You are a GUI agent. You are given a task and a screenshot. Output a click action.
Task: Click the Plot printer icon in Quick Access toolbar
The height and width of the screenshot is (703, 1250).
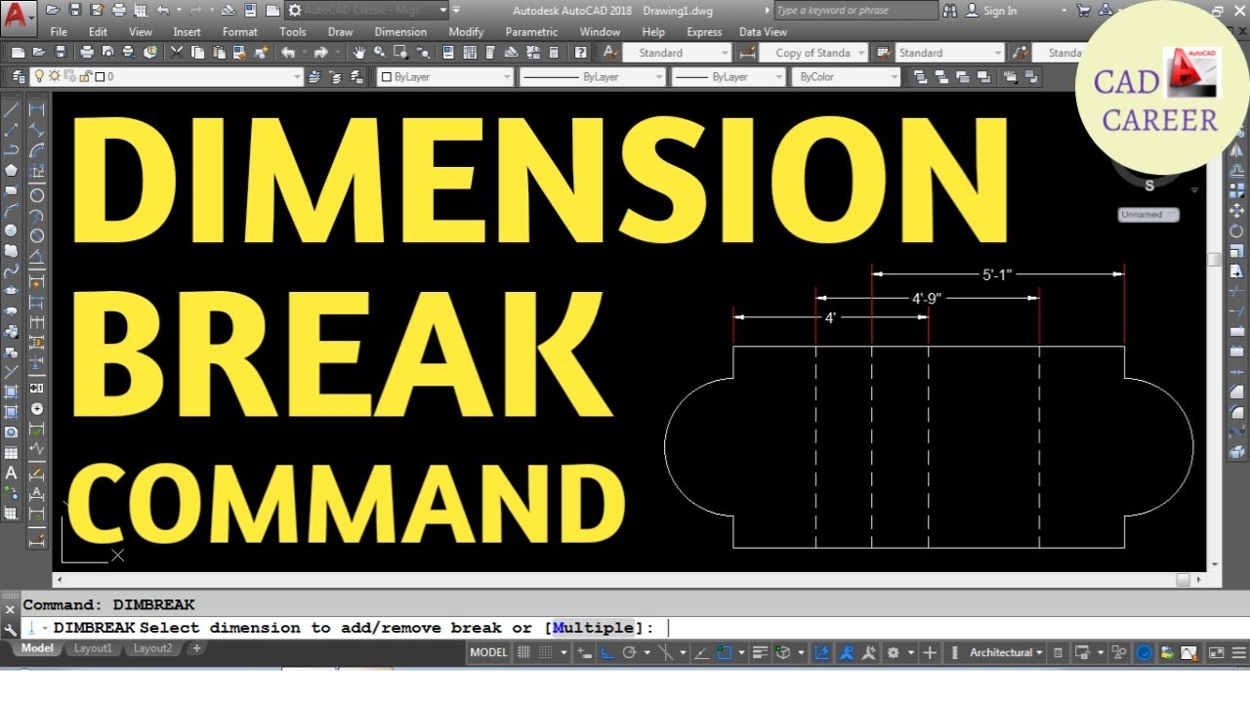[x=118, y=11]
